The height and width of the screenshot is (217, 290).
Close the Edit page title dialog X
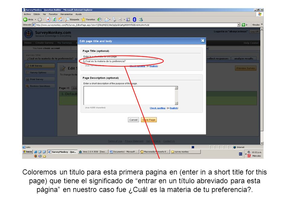click(x=203, y=41)
